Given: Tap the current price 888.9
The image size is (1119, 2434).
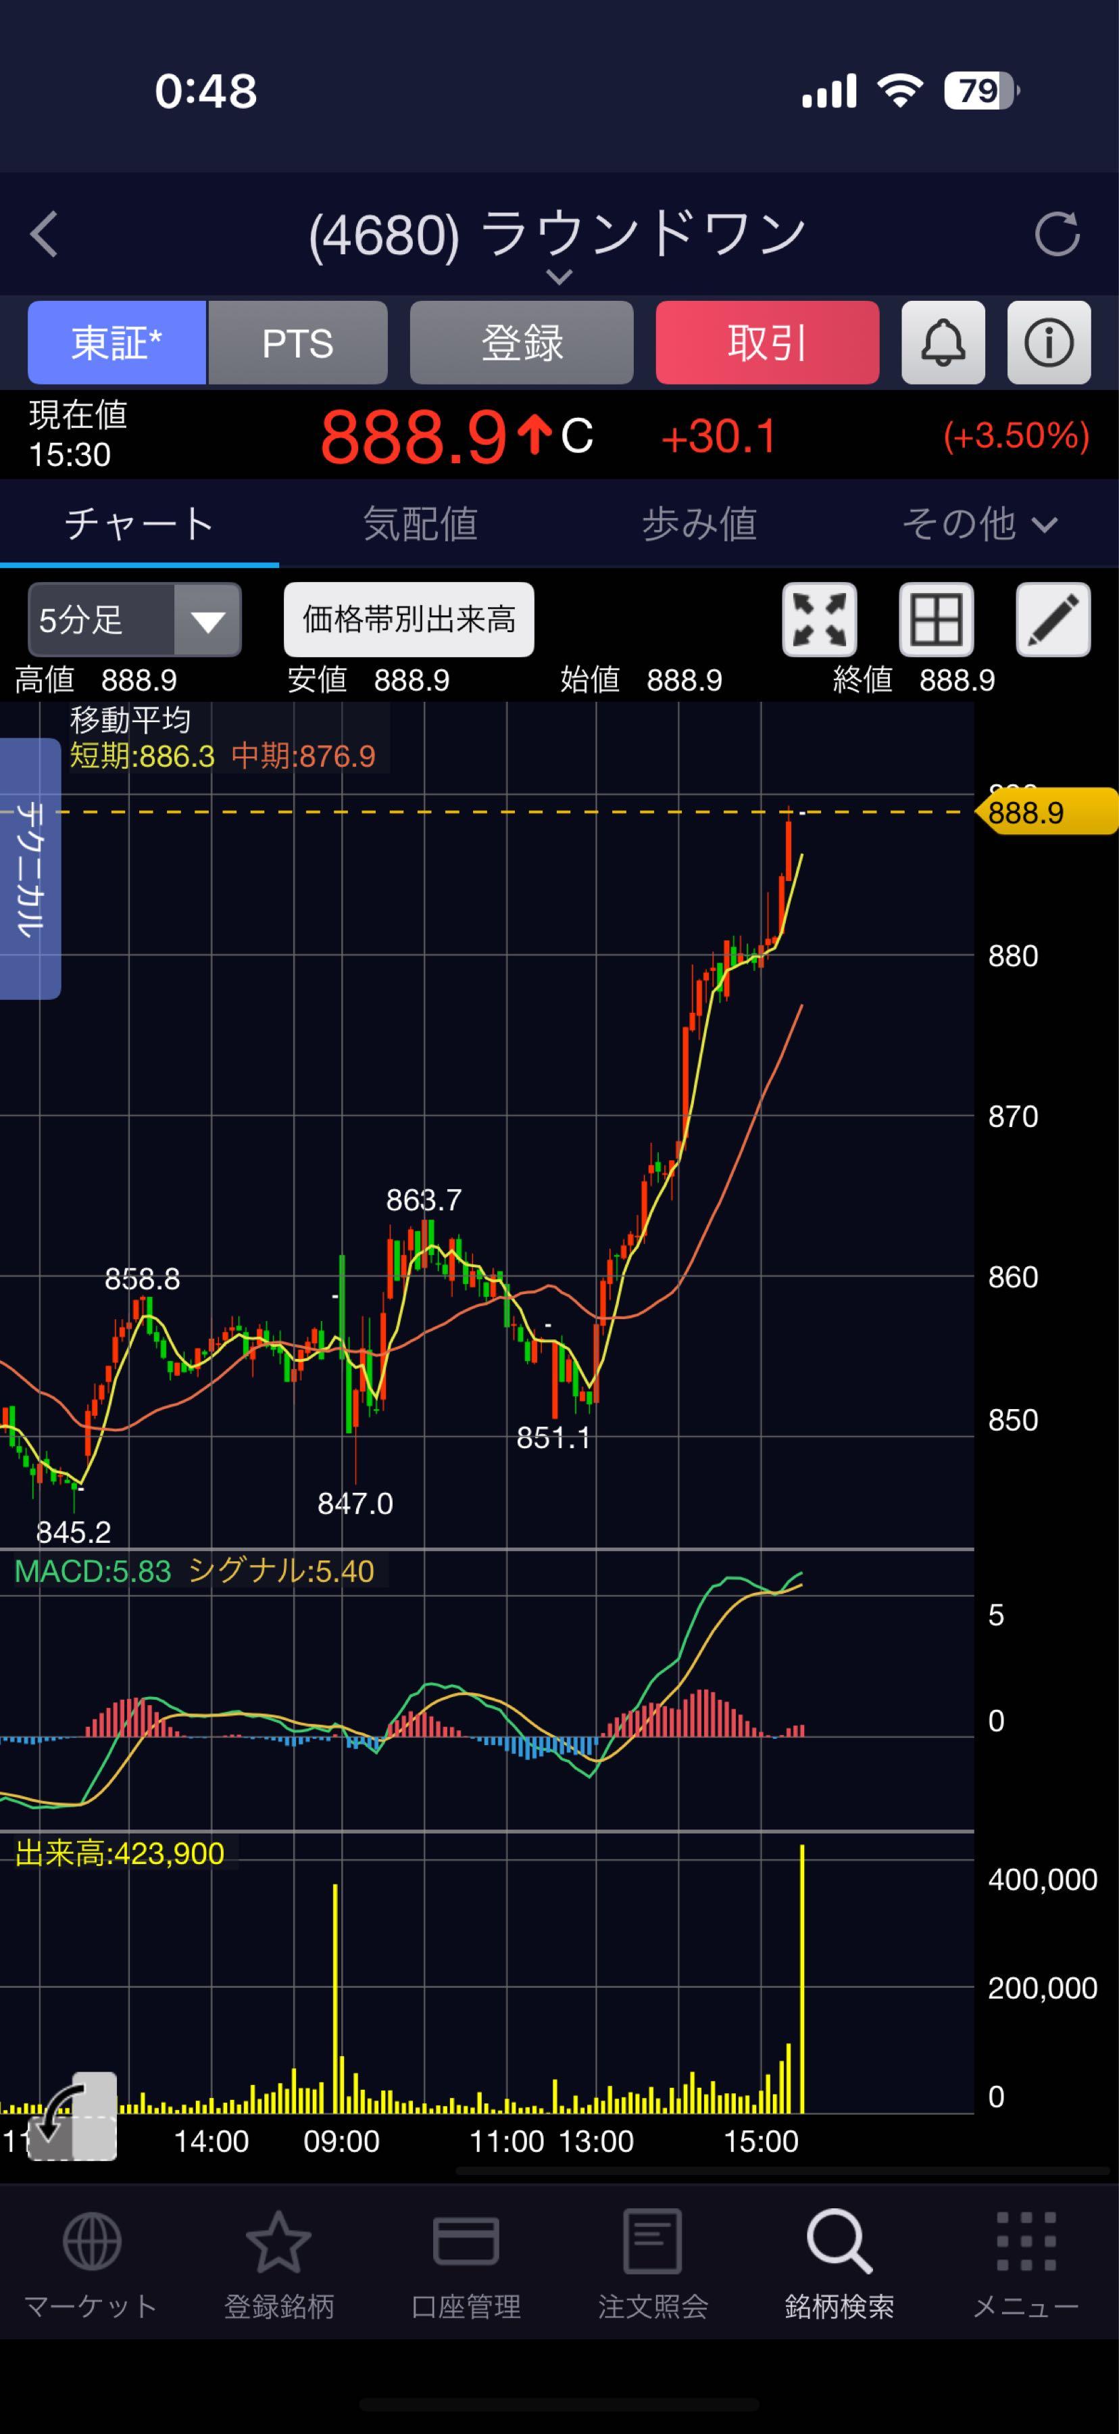Looking at the screenshot, I should [x=414, y=437].
